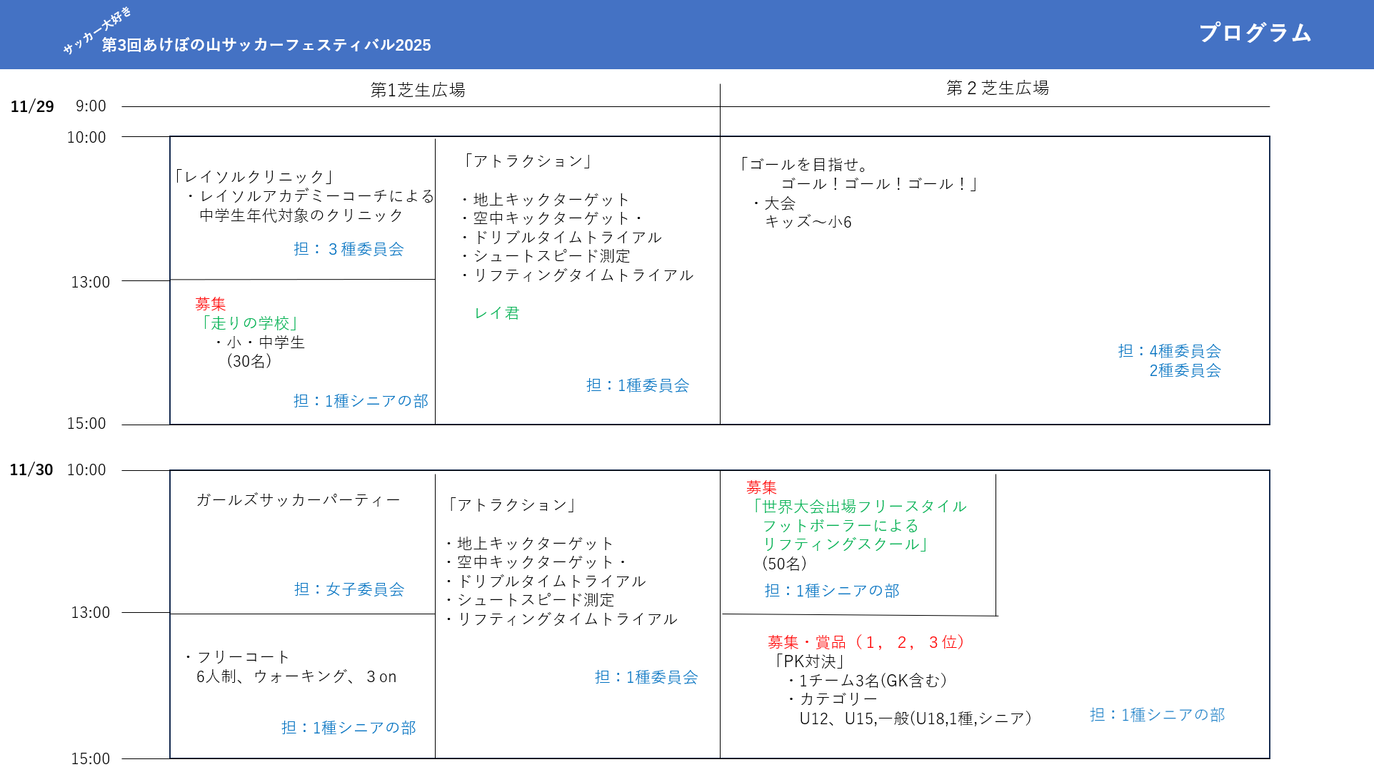Click the green リフティングスクール」 line
1374x772 pixels.
click(846, 544)
